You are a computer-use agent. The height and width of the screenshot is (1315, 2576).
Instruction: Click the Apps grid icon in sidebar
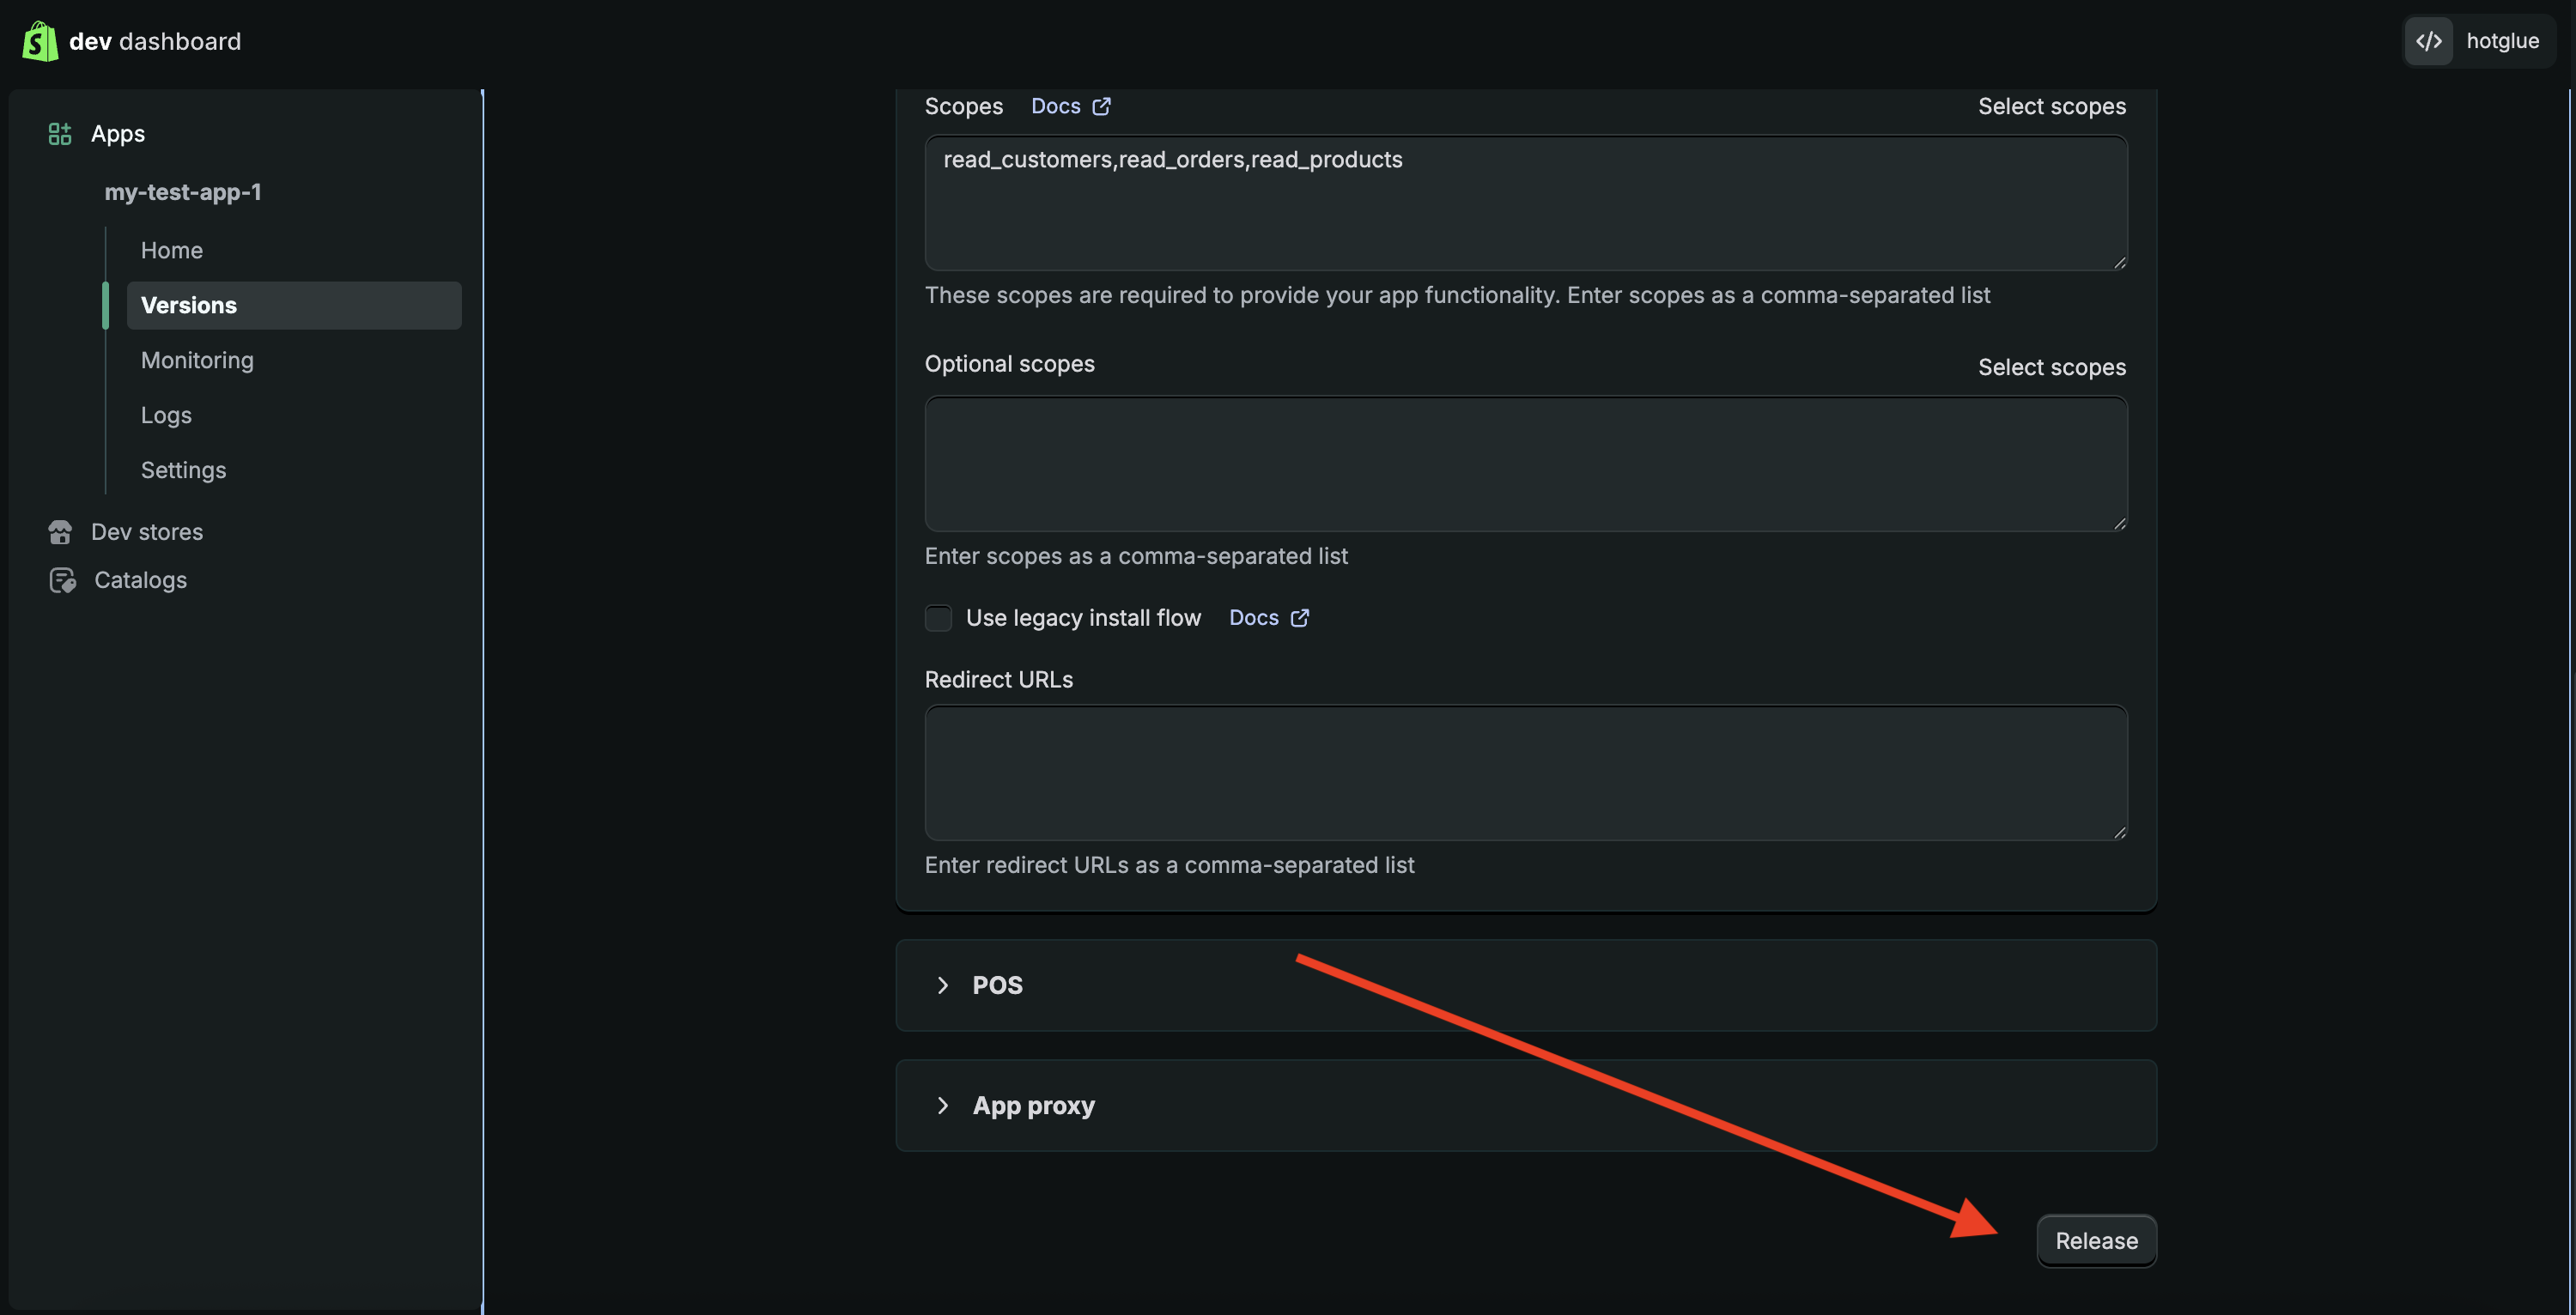click(60, 133)
